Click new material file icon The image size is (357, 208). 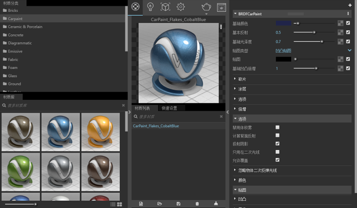pos(141,204)
